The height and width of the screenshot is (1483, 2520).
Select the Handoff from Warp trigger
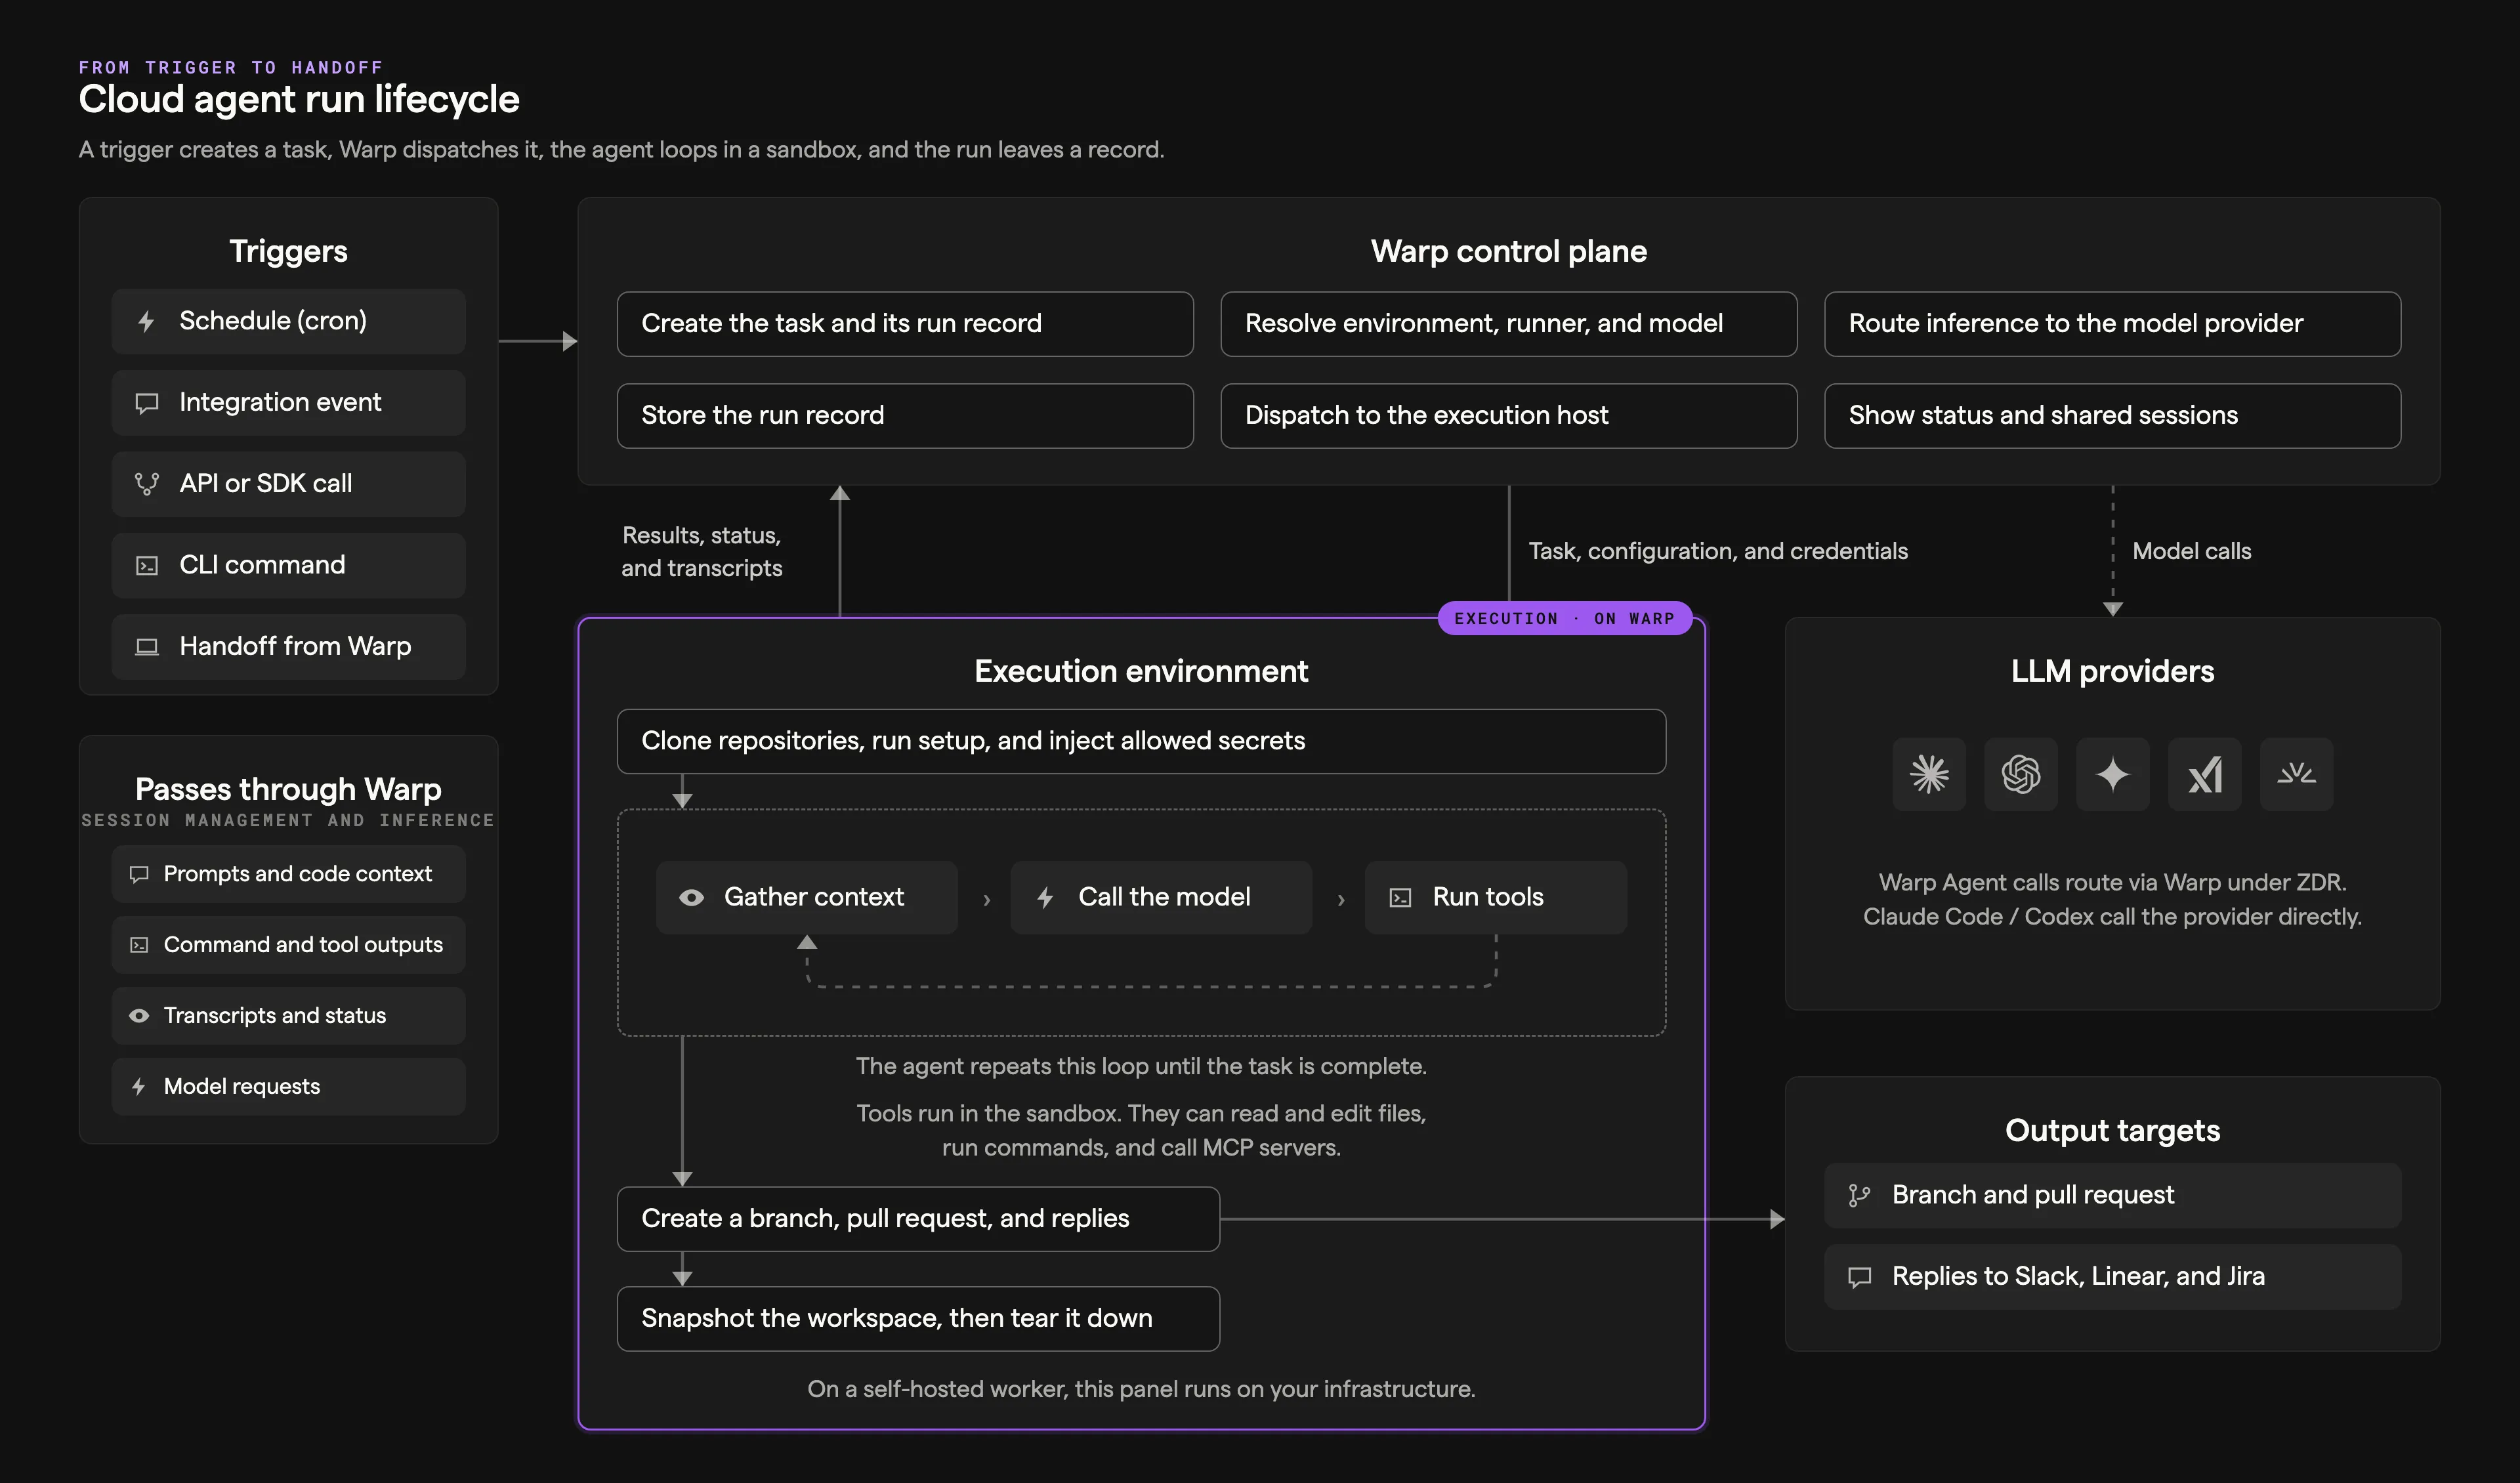pos(289,647)
